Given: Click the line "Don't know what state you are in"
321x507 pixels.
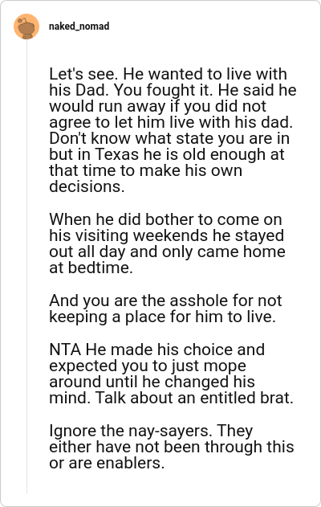Looking at the screenshot, I should pyautogui.click(x=169, y=138).
